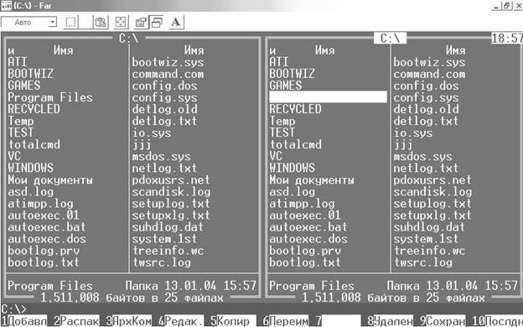Click the Paste toolbar icon
The height and width of the screenshot is (327, 523).
pos(100,22)
